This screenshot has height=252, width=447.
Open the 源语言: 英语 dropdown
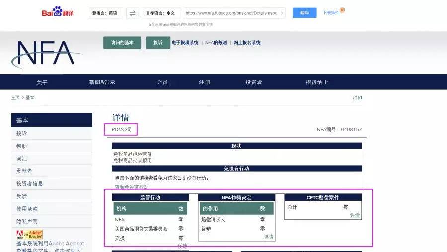pos(105,13)
